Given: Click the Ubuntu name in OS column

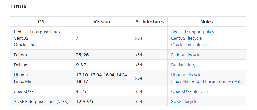Looking at the screenshot, I should click(21, 75).
